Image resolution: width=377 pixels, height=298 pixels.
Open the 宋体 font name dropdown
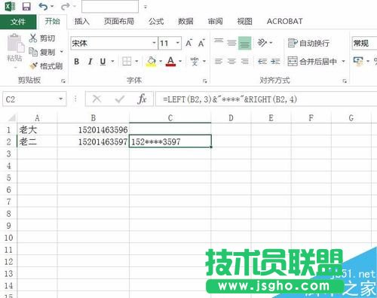(154, 43)
